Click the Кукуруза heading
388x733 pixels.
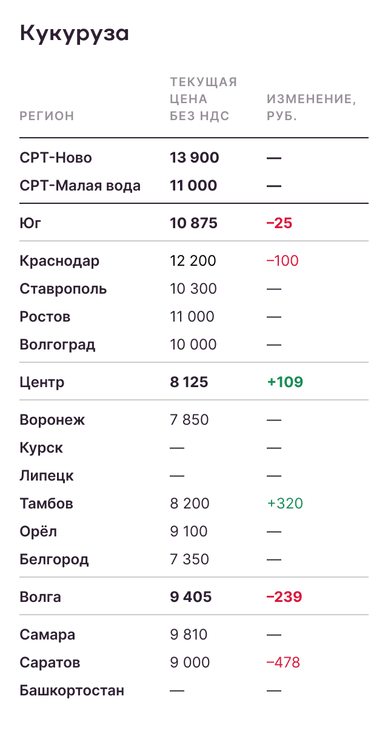tap(75, 33)
